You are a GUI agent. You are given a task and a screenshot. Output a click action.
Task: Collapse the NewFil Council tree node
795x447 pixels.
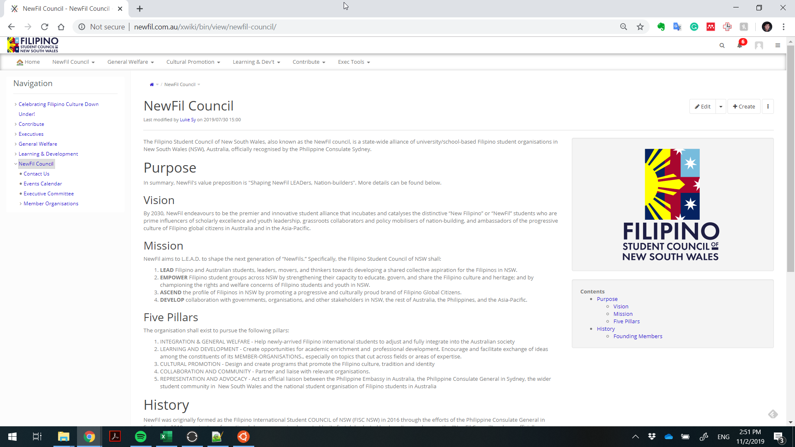(16, 164)
